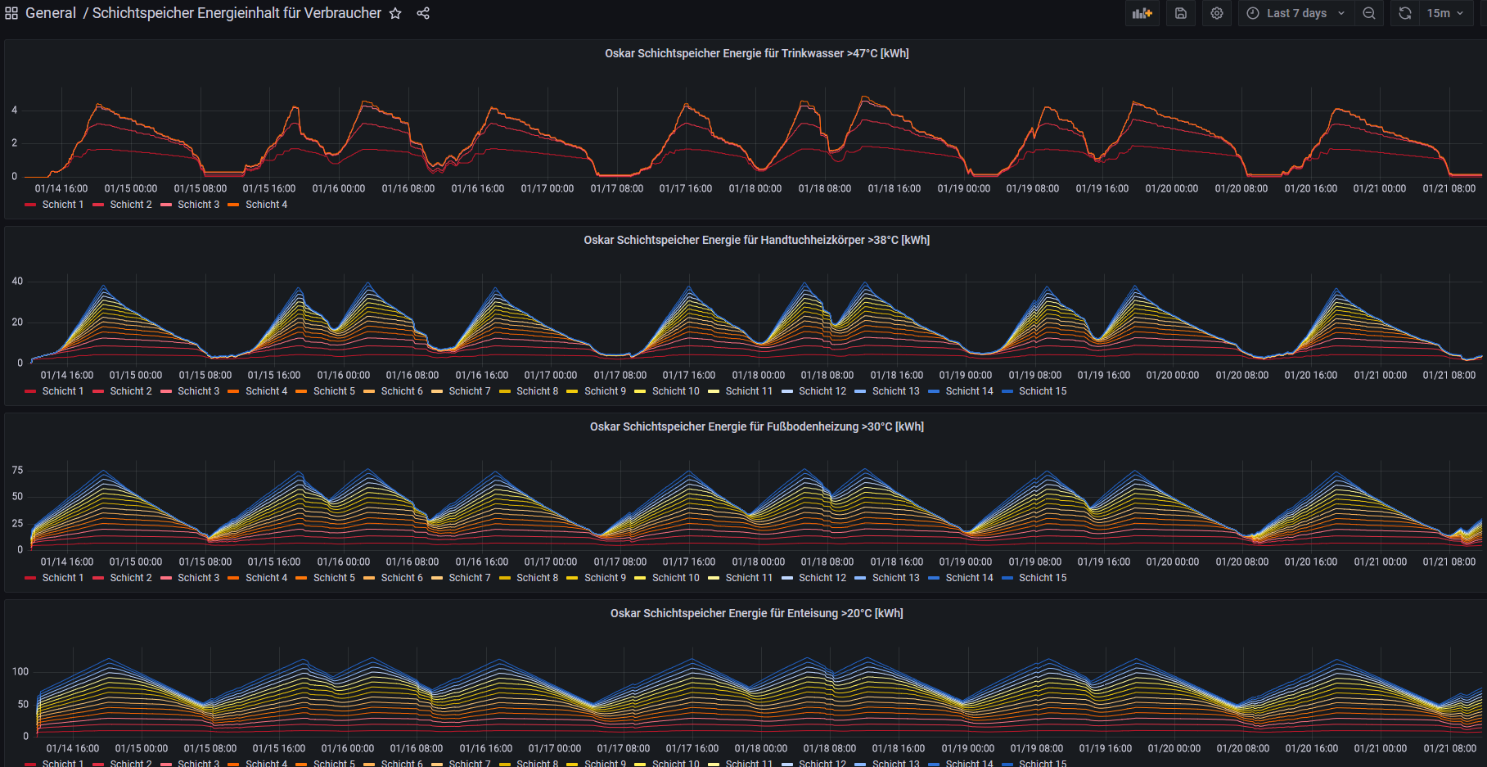Viewport: 1487px width, 767px height.
Task: Click y-axis value 40 in Handtuchheizkörper chart
Action: 17,281
